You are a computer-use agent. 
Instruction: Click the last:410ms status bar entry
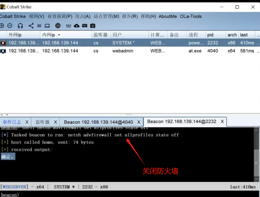(243, 187)
